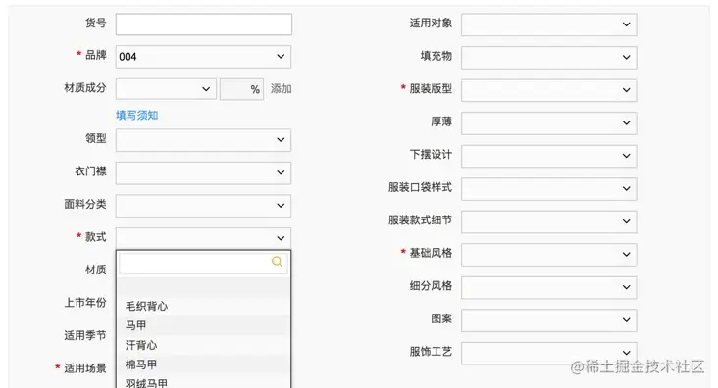Viewport: 718px width, 388px height.
Task: Focus the 货号 text input field
Action: 203,24
